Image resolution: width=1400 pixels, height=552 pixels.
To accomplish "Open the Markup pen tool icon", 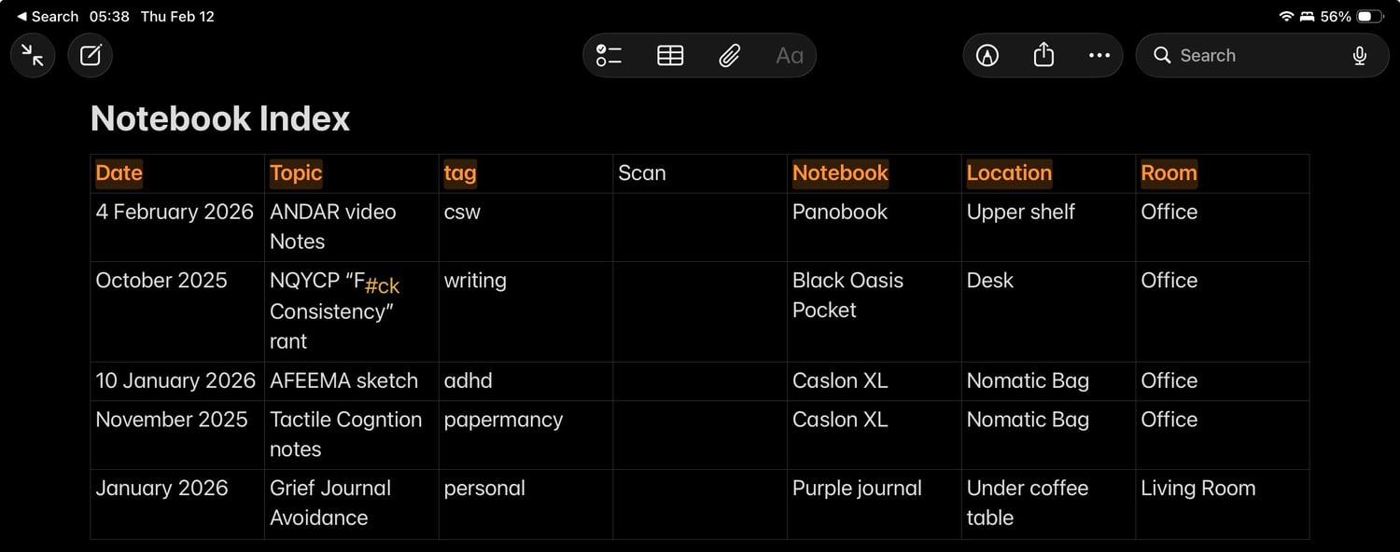I will [x=987, y=56].
